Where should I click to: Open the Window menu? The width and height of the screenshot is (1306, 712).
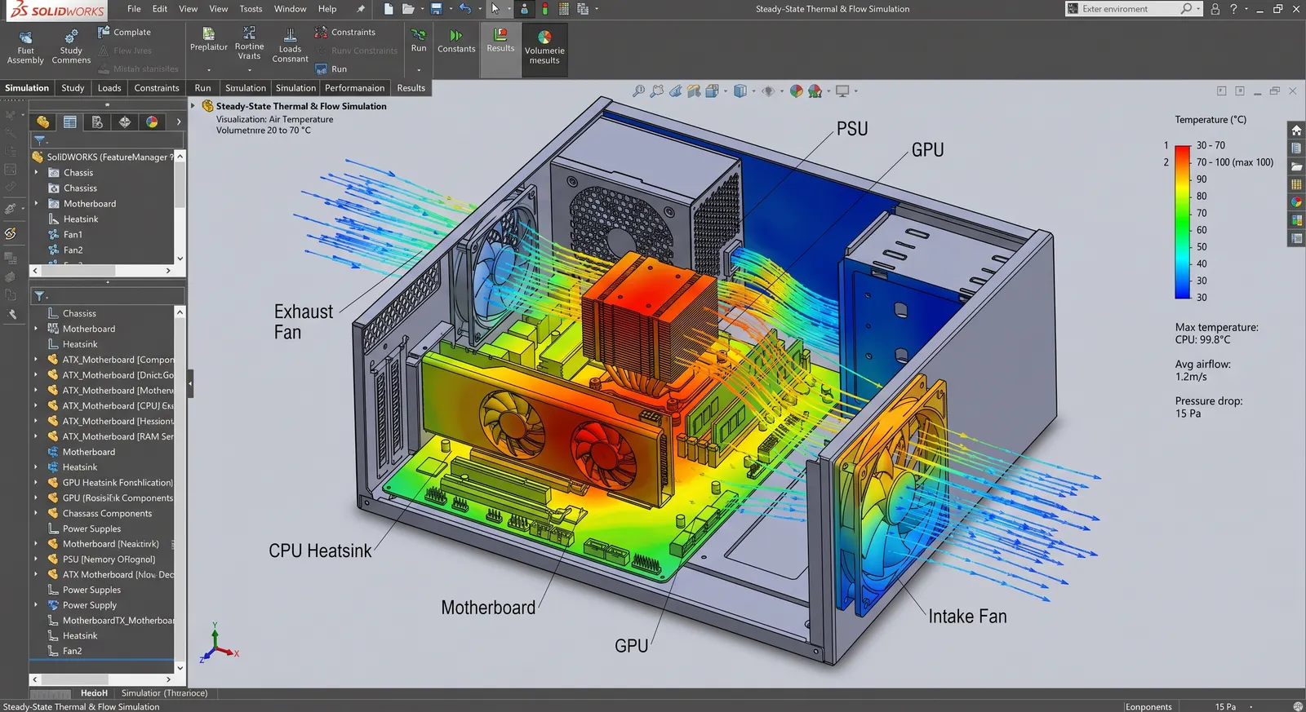(290, 9)
